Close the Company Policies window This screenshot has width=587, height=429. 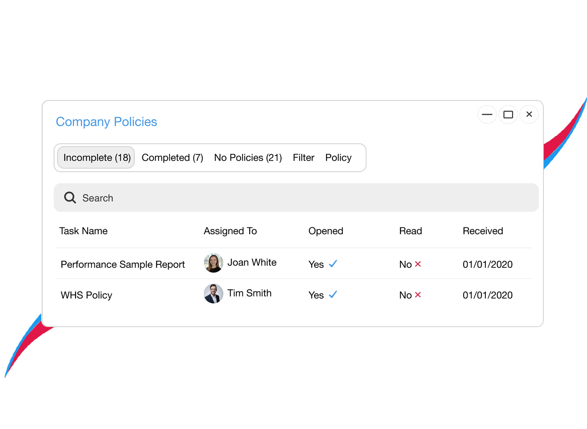(529, 114)
